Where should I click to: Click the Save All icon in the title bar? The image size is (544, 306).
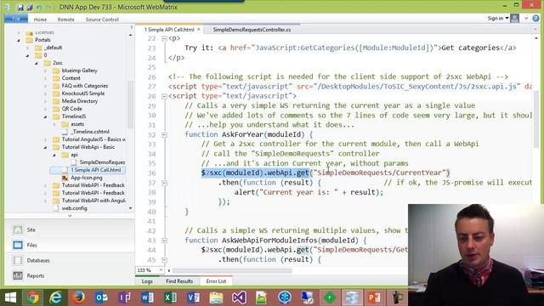click(x=30, y=7)
